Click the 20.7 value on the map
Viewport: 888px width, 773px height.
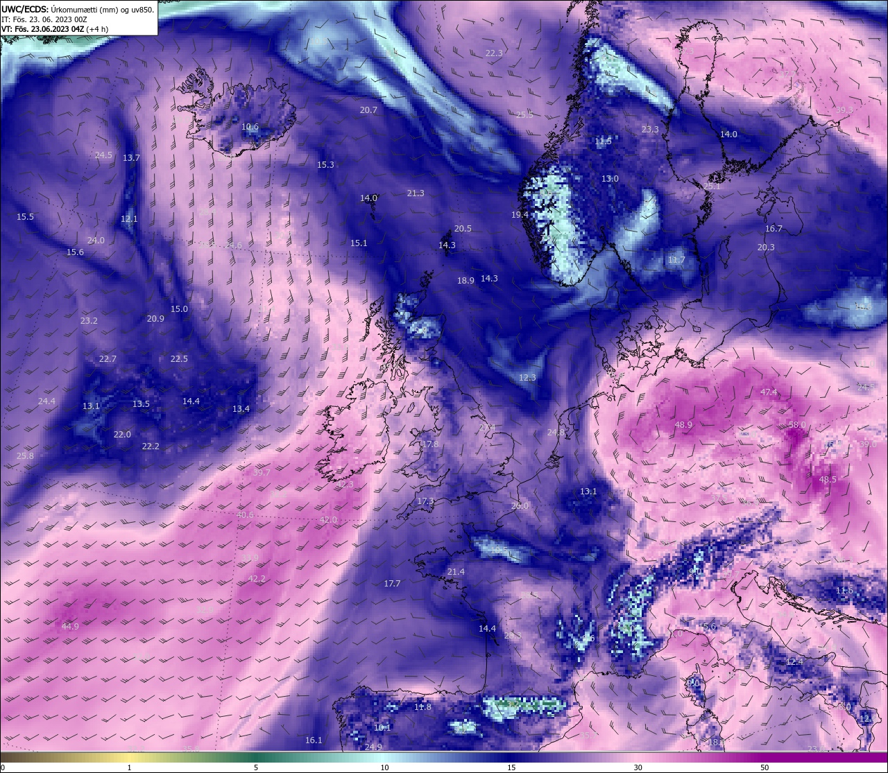[x=368, y=110]
